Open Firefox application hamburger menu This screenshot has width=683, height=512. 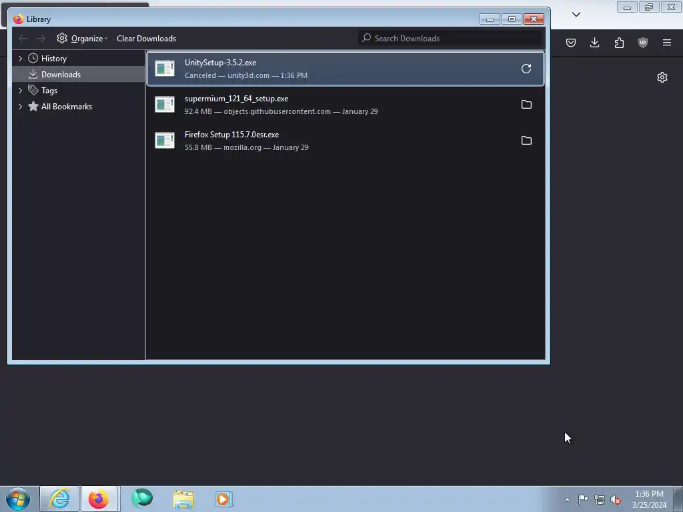pyautogui.click(x=667, y=43)
